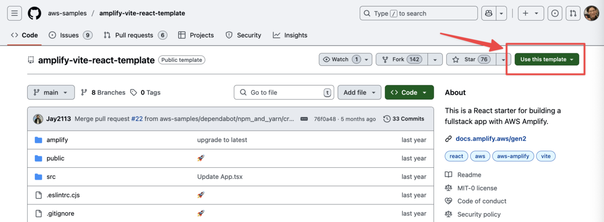View 8 Branches link
The image size is (604, 222).
(x=103, y=92)
